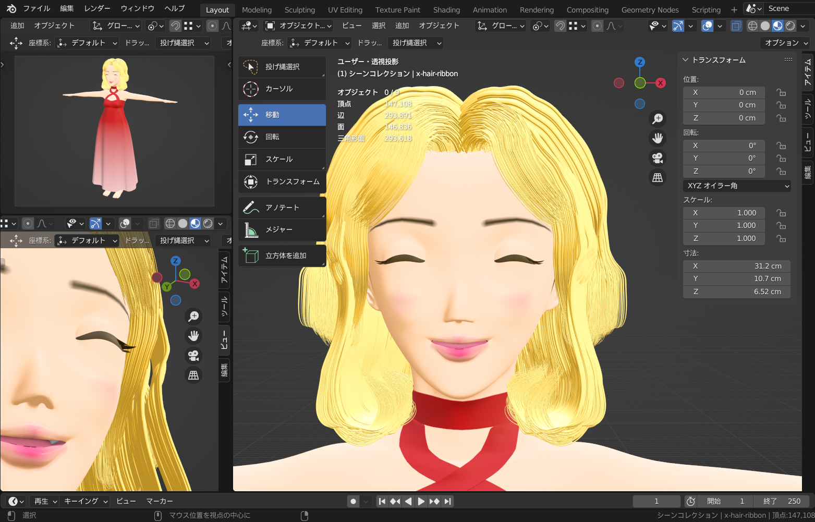Toggle X-ray display in main viewport header

point(736,26)
